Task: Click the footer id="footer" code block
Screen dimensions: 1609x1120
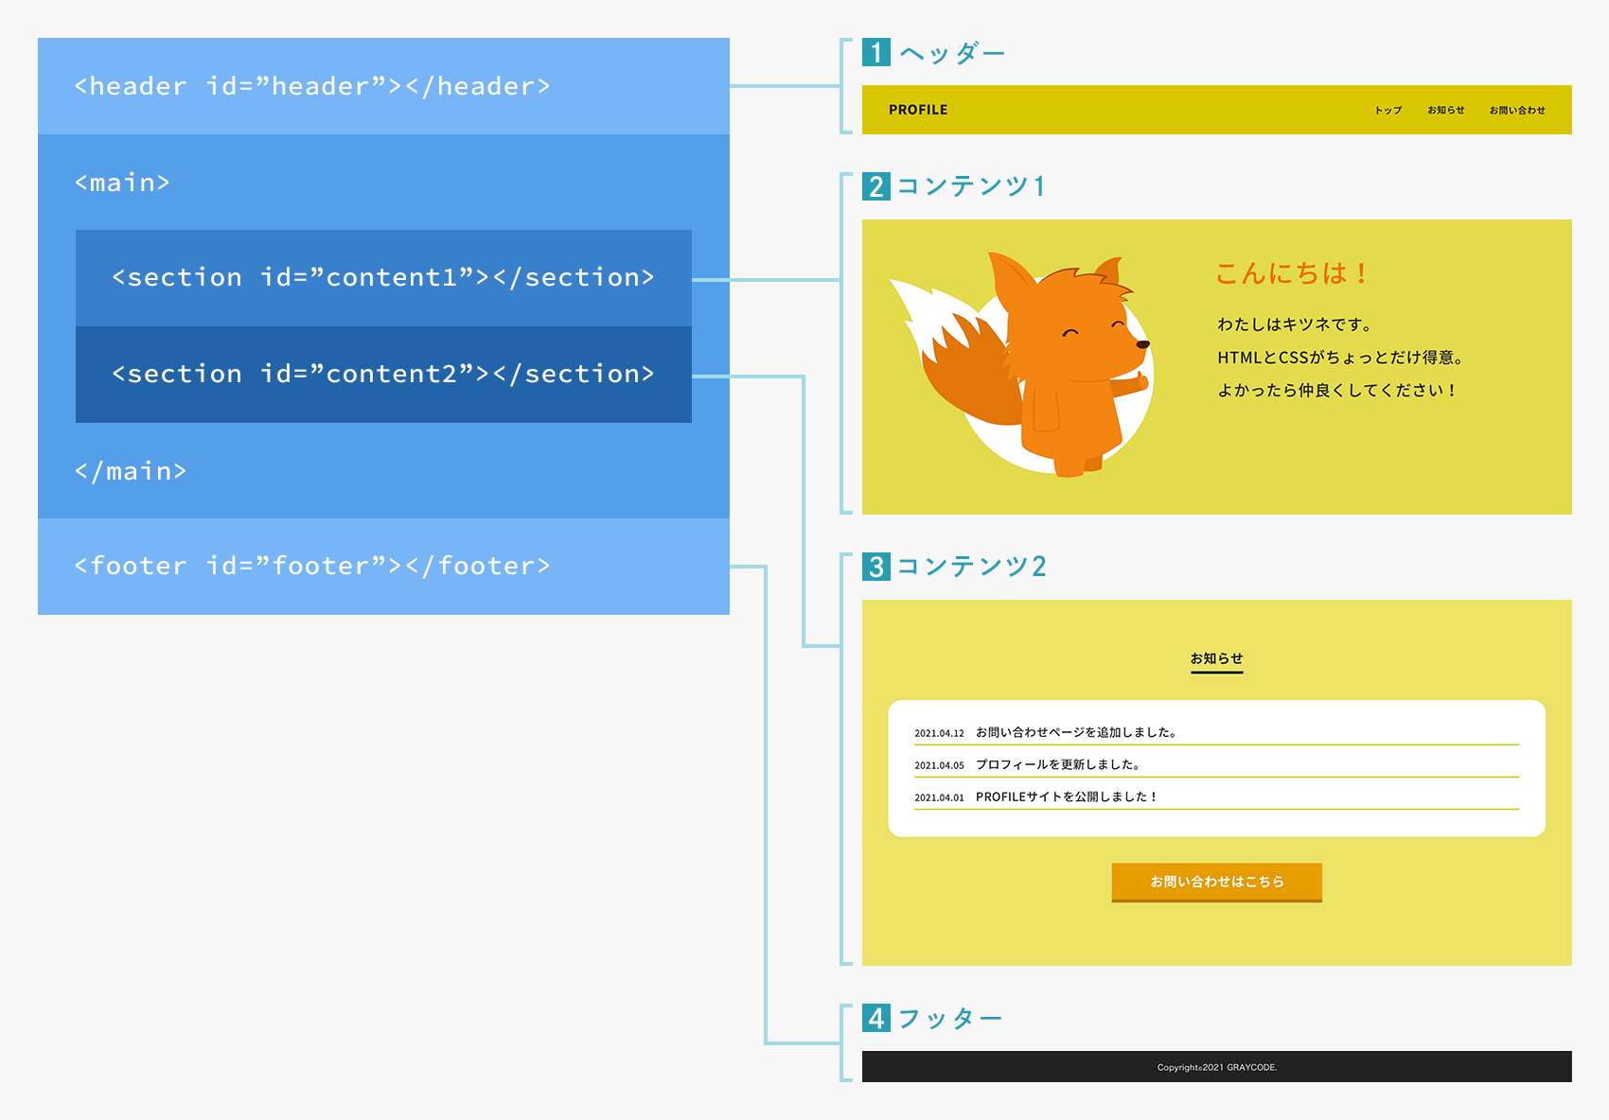Action: (x=383, y=567)
